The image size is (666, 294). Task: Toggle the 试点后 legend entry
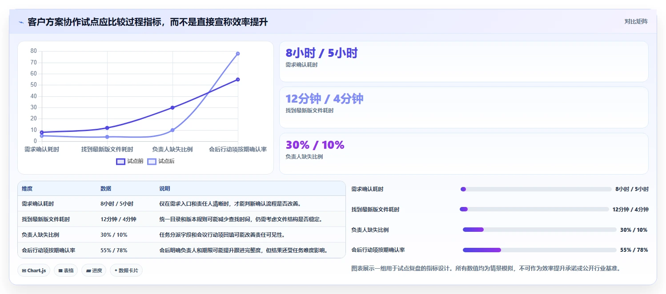click(161, 161)
